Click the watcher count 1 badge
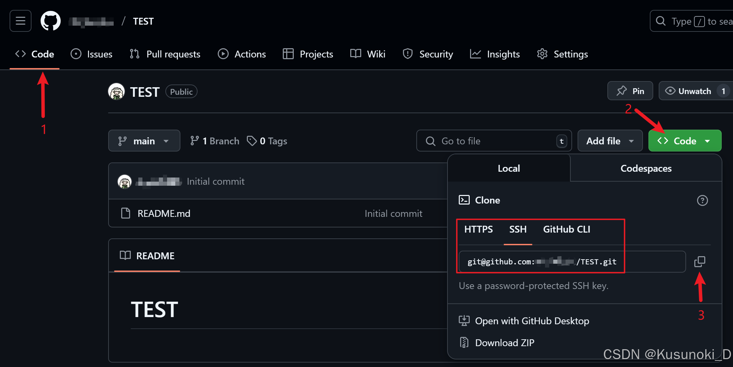Screen dimensions: 733x367 (x=723, y=91)
